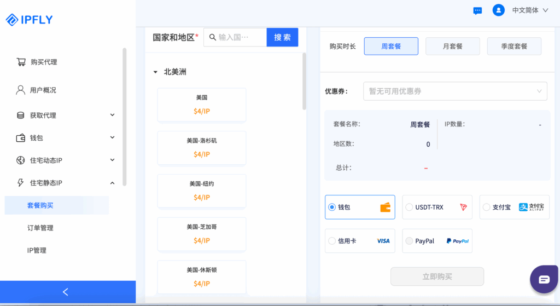560x306 pixels.
Task: Select the USDT-TRX payment radio button
Action: click(409, 207)
